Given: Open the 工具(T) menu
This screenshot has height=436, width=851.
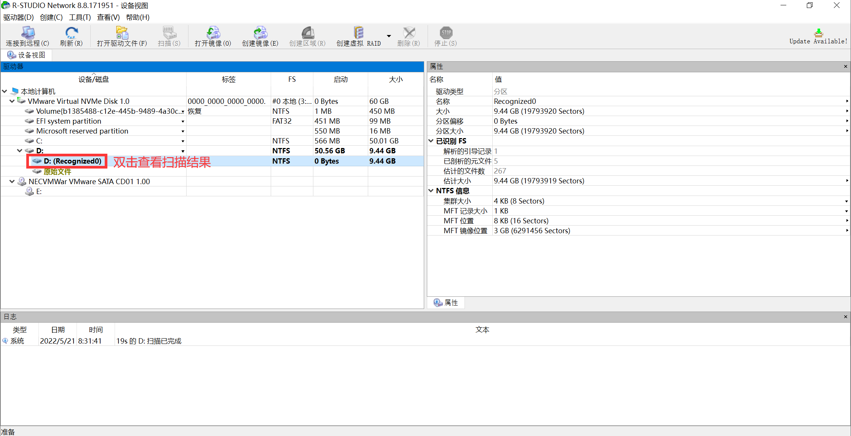Looking at the screenshot, I should tap(80, 17).
